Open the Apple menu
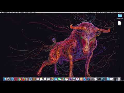Viewport: 124px width, 93px height. 2,12
